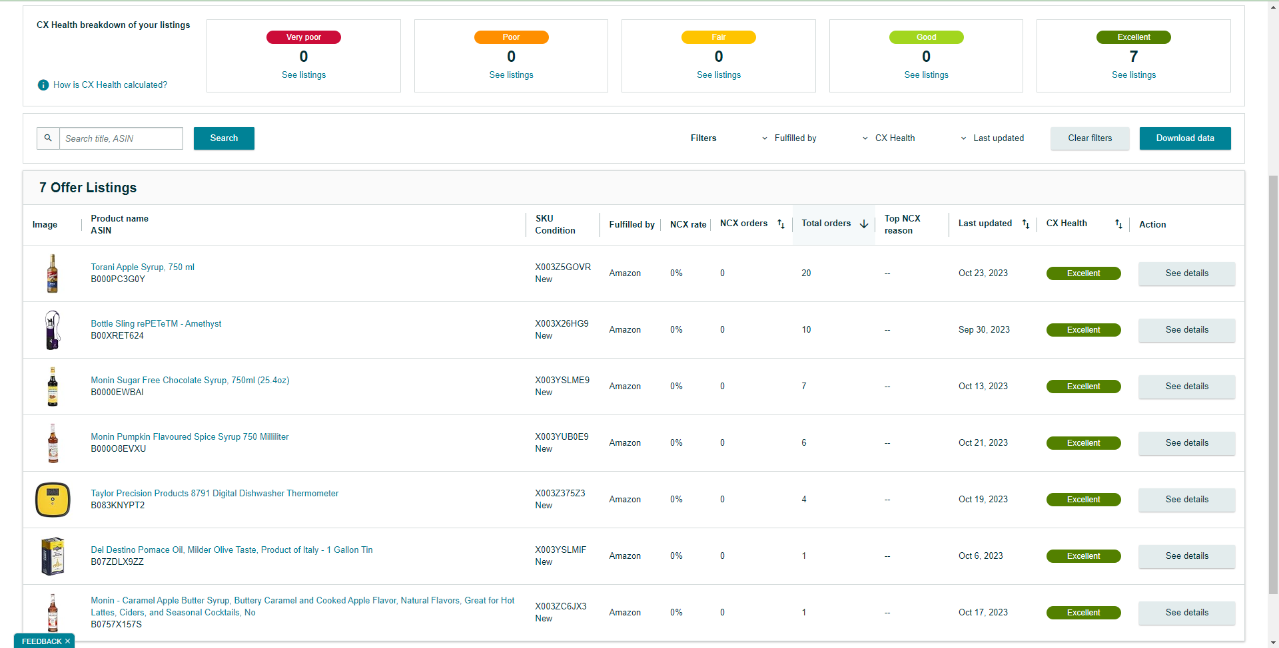Open Taylor Dishwasher Thermometer image
Screen dimensions: 1279x648
tap(53, 500)
